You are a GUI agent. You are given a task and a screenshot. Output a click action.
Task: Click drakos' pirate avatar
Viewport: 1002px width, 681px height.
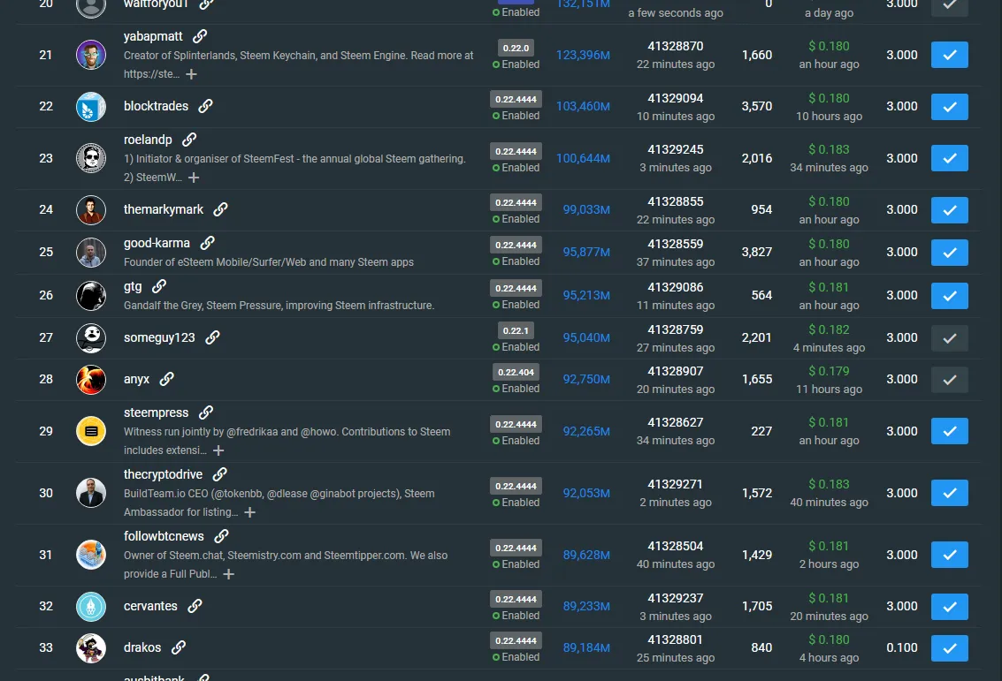pos(91,647)
